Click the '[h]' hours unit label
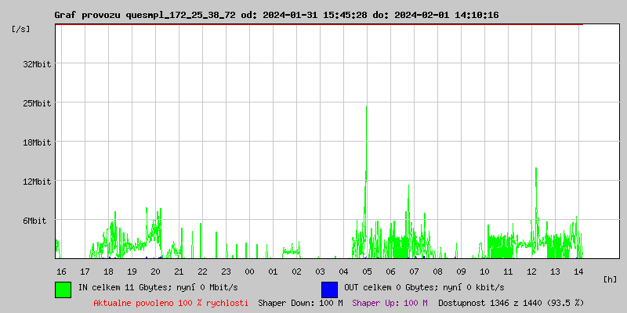This screenshot has width=627, height=313. tap(610, 279)
